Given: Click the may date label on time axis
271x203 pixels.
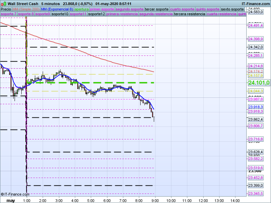Looking at the screenshot, I should 11,201.
